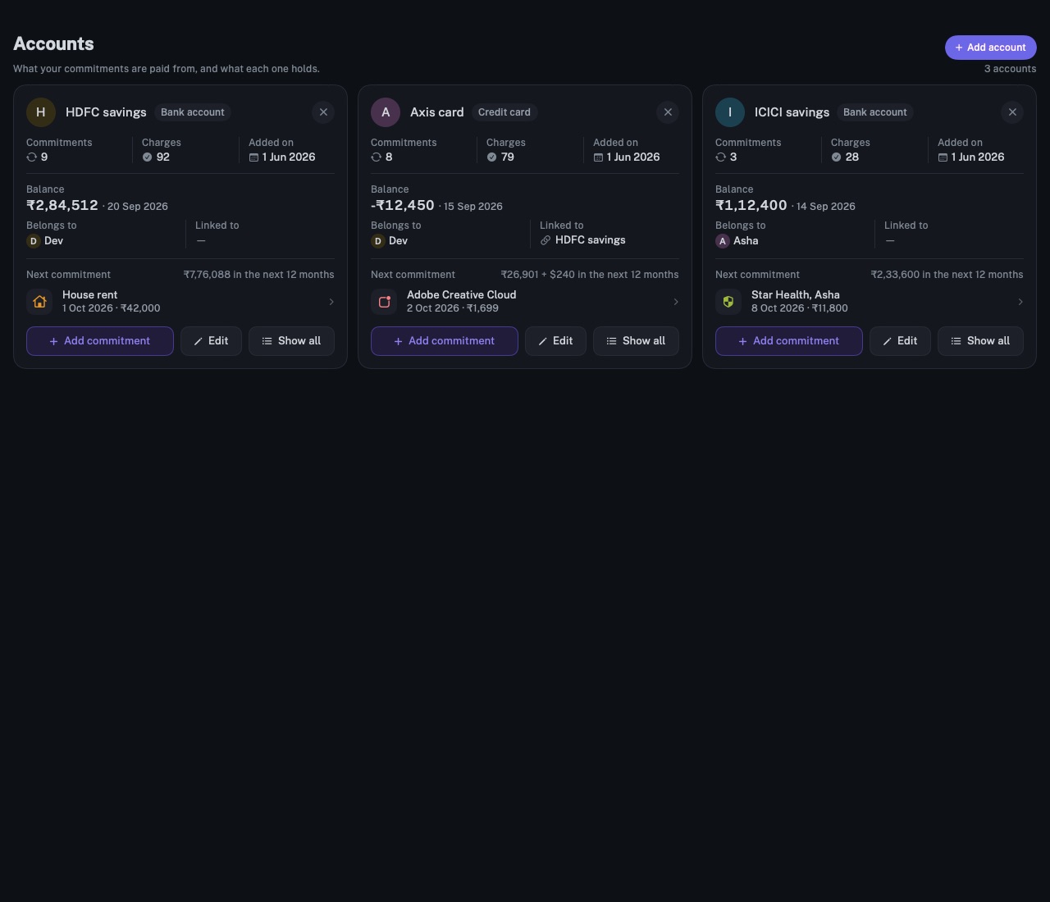Edit the HDFC savings account
Viewport: 1050px width, 902px height.
coord(211,341)
